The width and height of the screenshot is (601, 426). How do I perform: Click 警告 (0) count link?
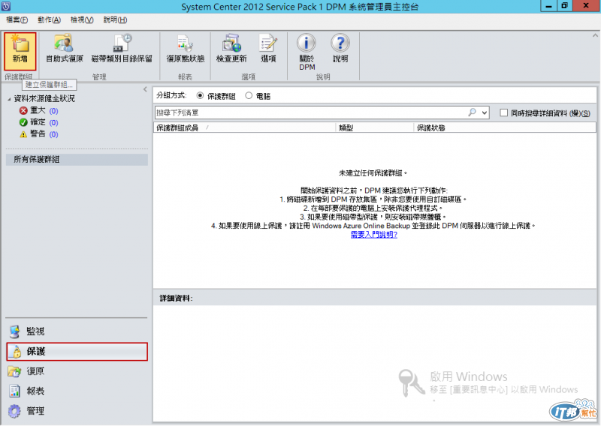click(x=53, y=135)
